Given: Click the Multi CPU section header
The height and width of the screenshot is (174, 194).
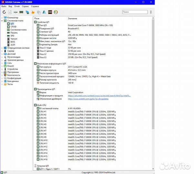Looking at the screenshot, I should 40,105.
